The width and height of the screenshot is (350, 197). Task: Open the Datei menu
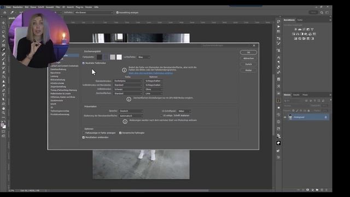[9, 7]
